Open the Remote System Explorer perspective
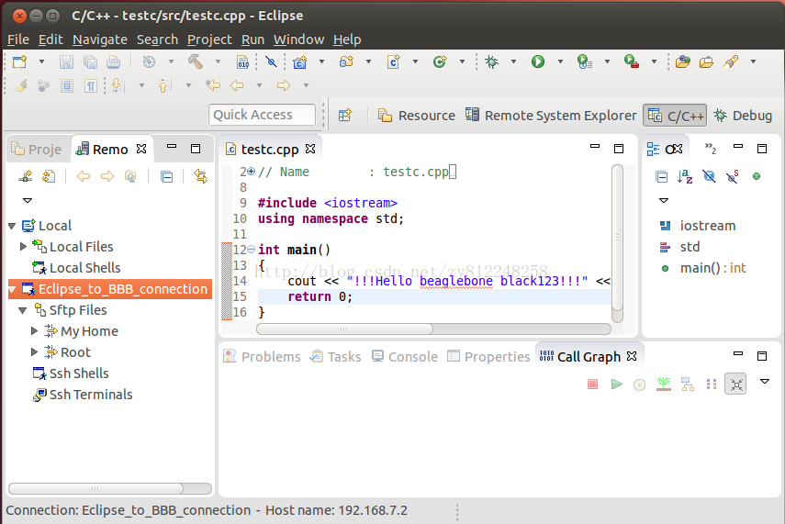Viewport: 785px width, 524px height. click(551, 116)
